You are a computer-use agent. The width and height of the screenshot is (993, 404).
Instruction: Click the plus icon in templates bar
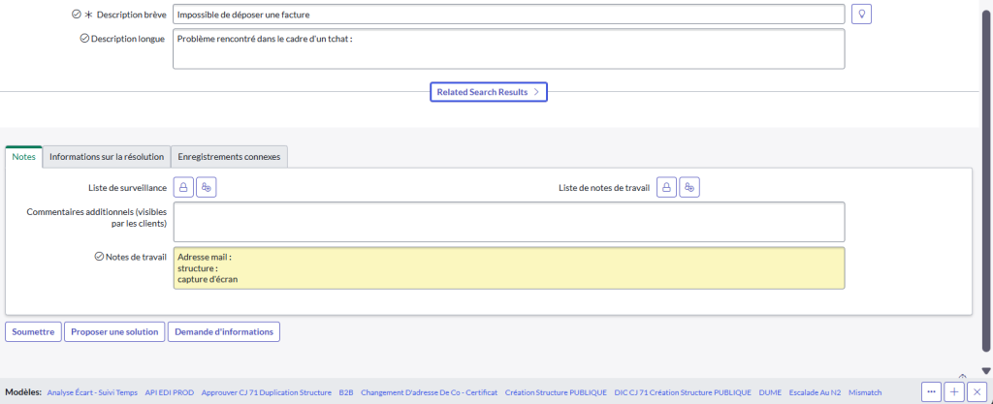954,391
